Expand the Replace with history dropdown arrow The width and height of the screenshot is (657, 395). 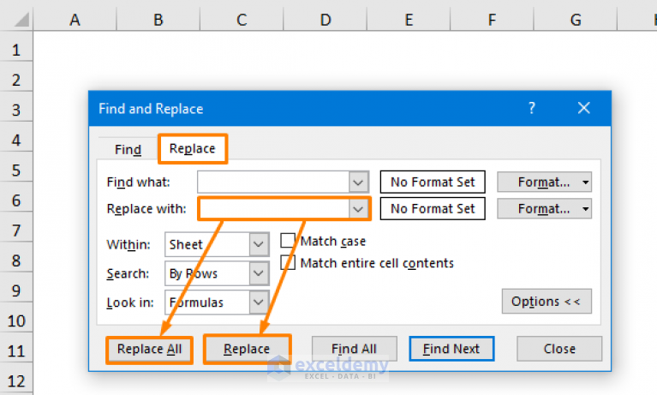358,209
